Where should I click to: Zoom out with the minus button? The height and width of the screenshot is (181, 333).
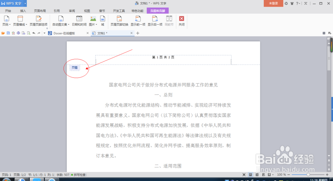pos(289,175)
